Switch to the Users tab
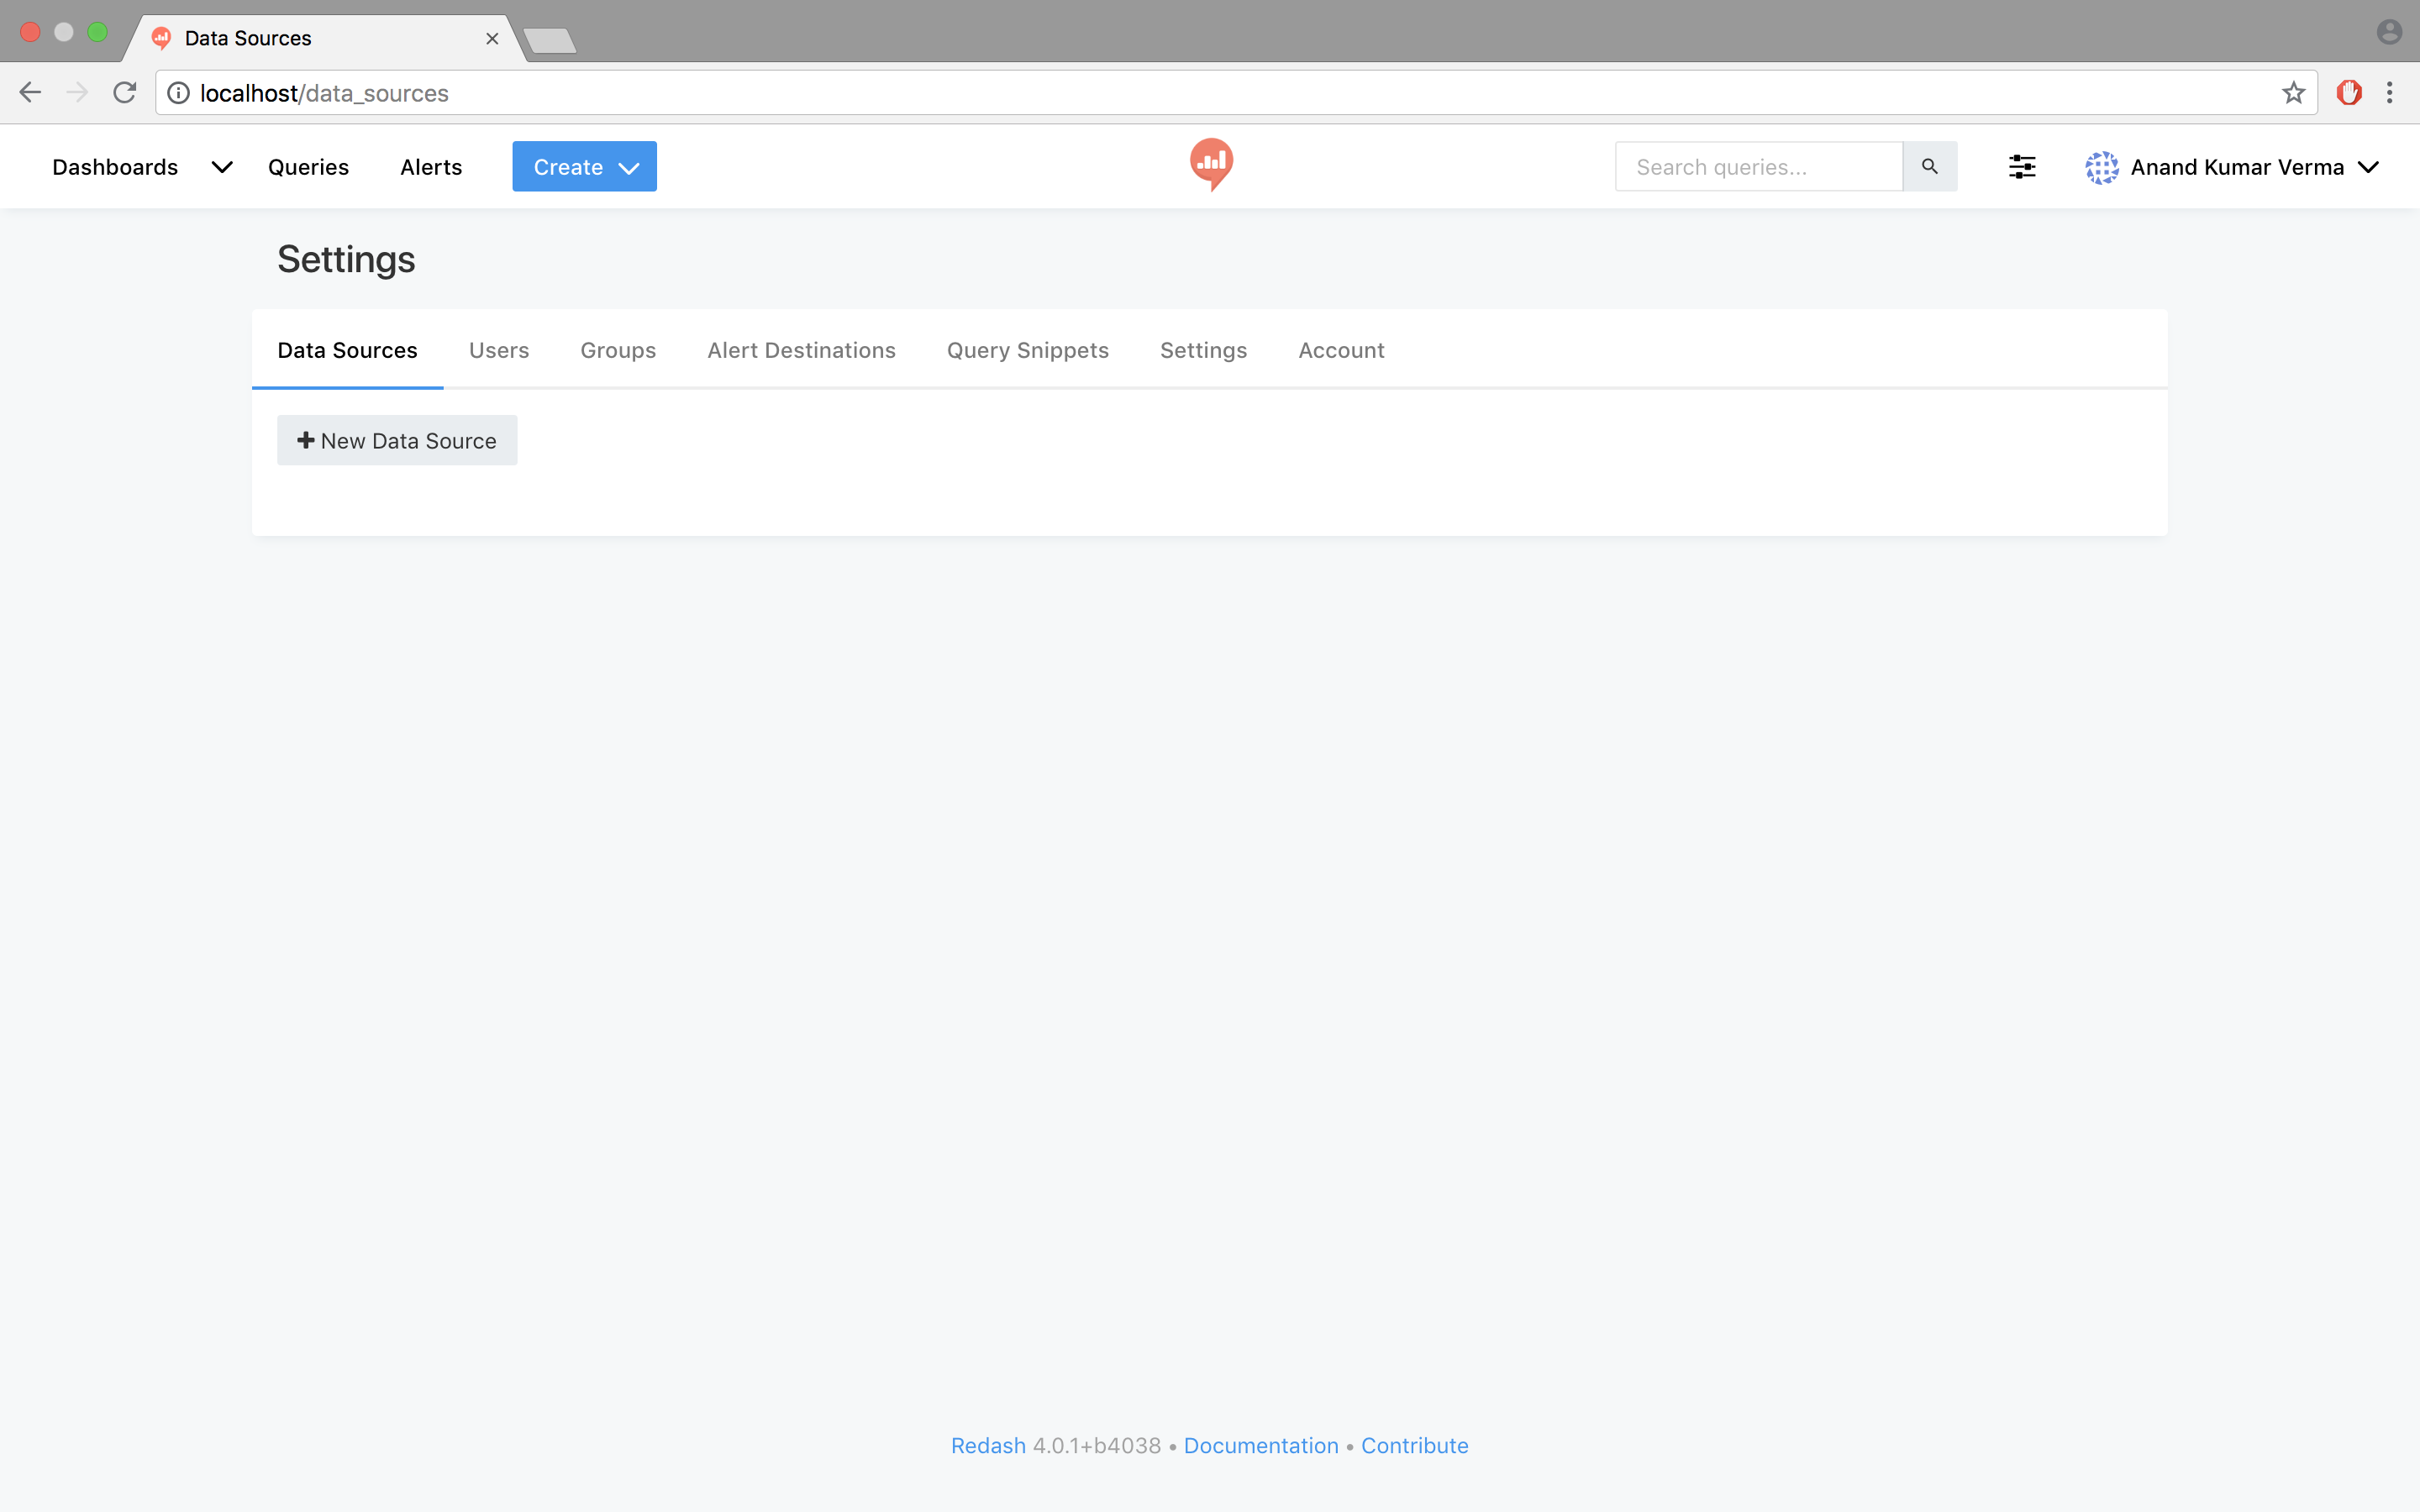Viewport: 2420px width, 1512px height. coord(499,350)
